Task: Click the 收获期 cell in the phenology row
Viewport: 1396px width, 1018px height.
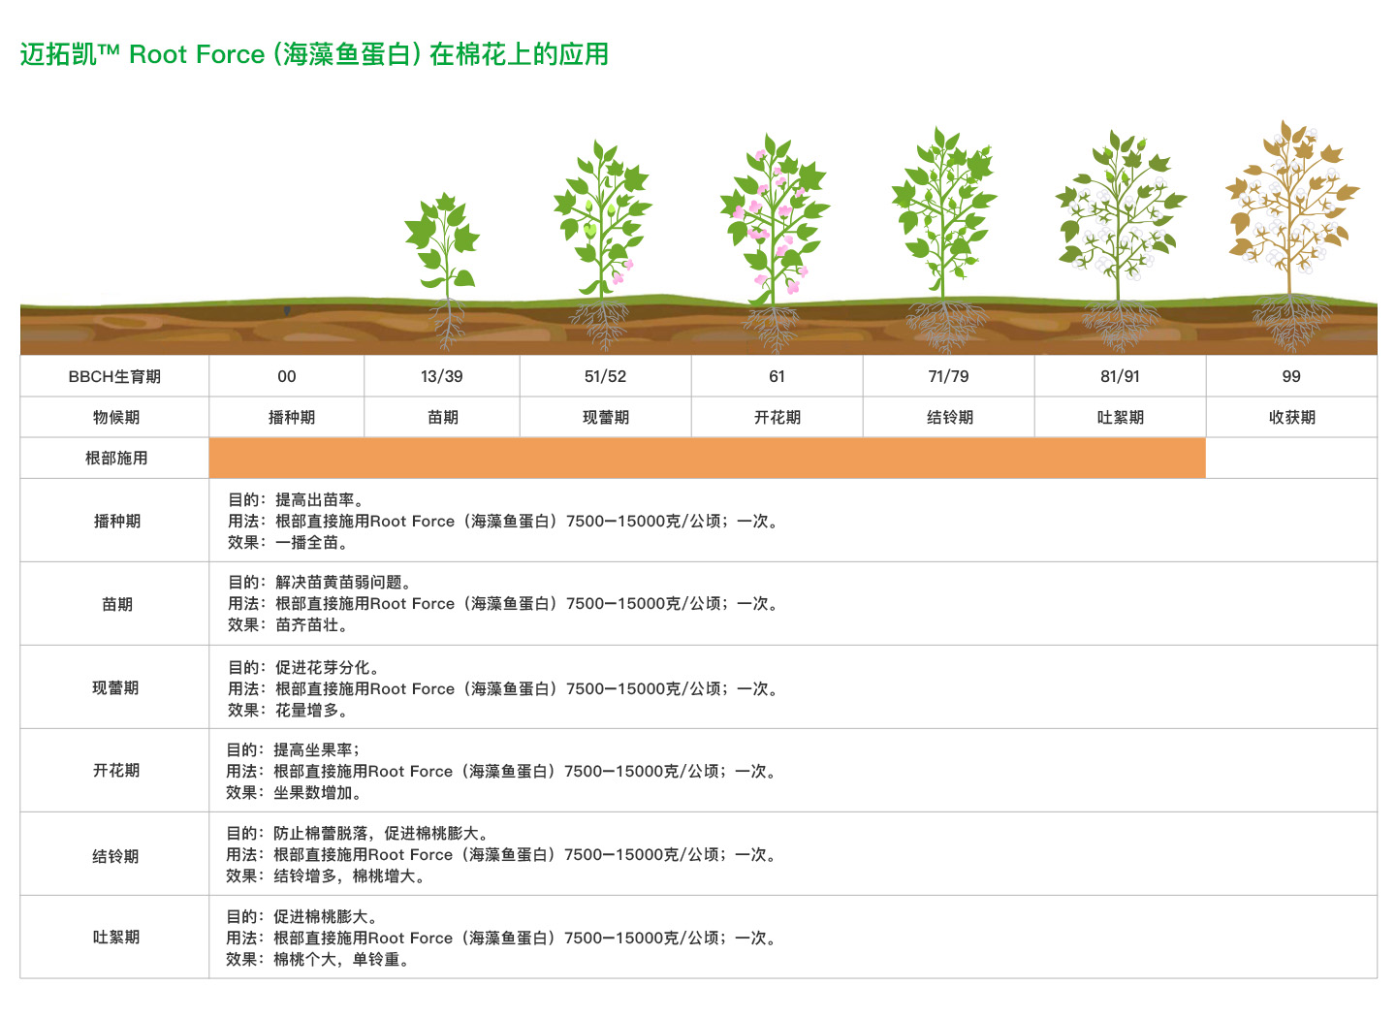Action: (1291, 417)
